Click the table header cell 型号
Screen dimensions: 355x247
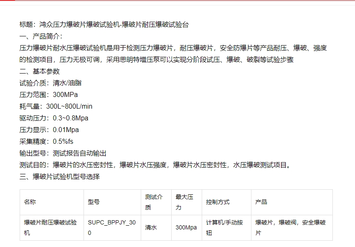click(x=112, y=202)
